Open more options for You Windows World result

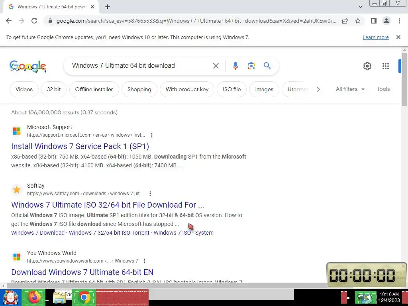point(145,261)
